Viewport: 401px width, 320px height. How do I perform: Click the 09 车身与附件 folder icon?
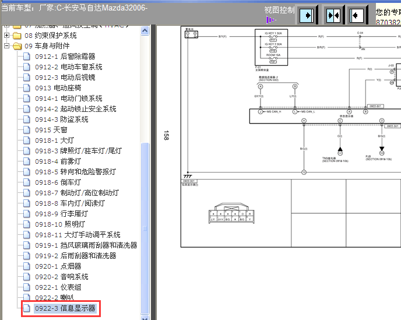17,46
